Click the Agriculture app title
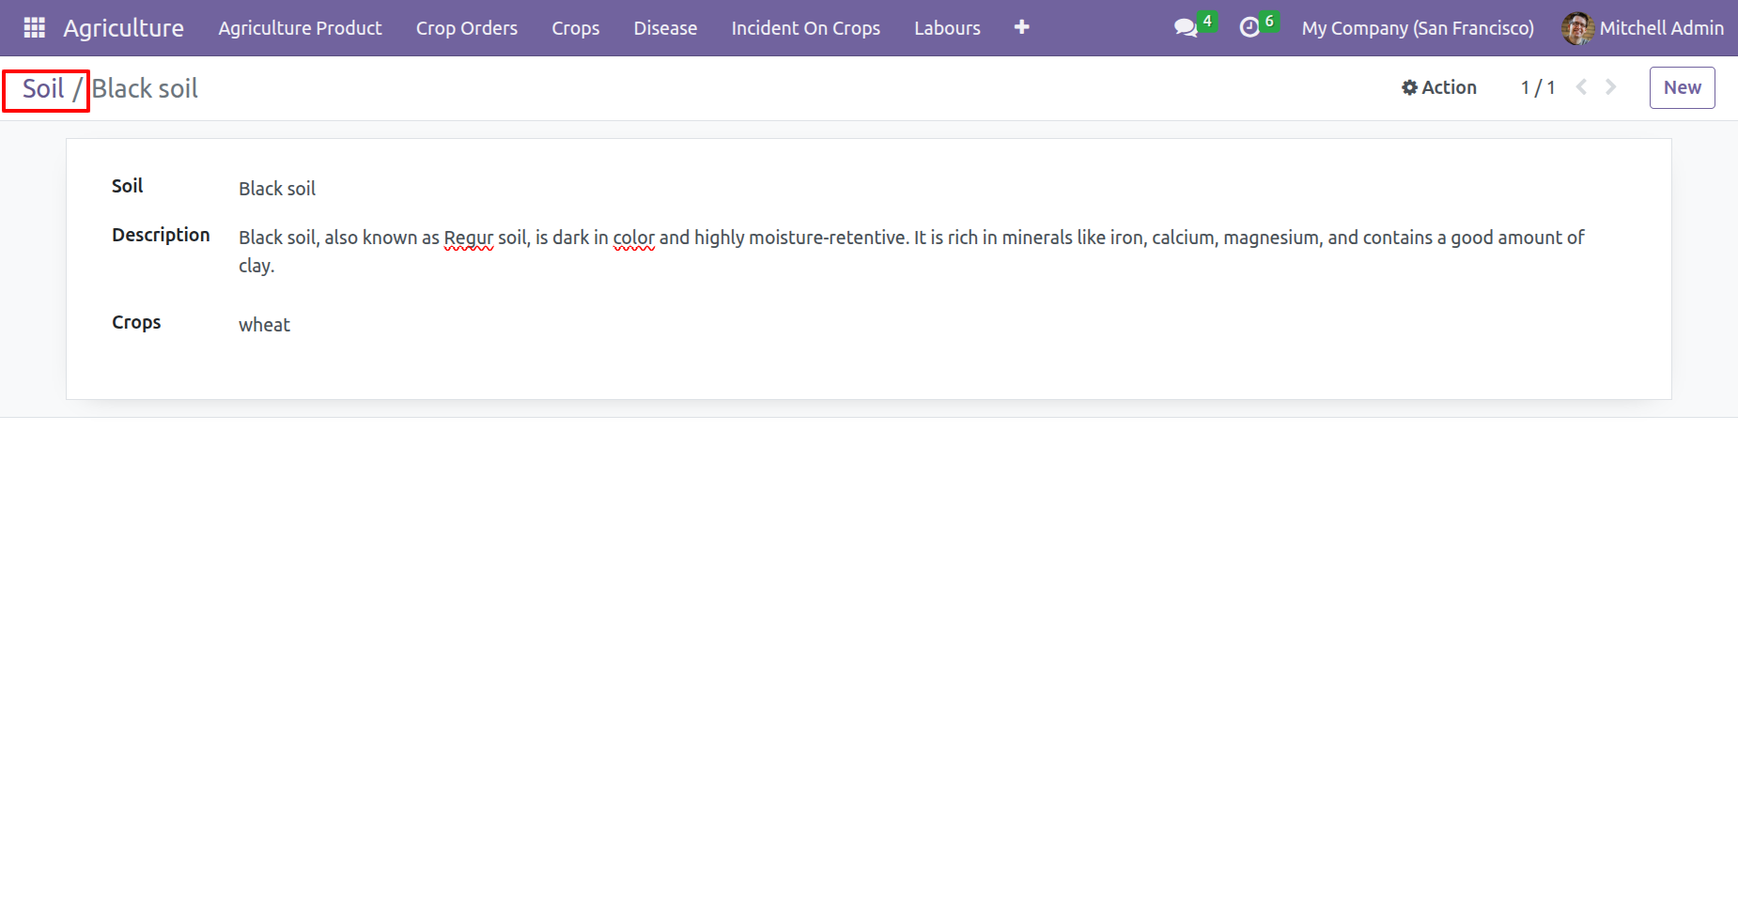The width and height of the screenshot is (1738, 907). tap(123, 28)
